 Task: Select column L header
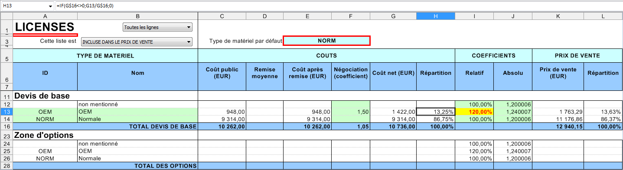pos(603,16)
